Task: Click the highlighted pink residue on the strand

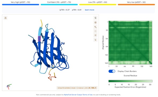Action: click(x=39, y=39)
